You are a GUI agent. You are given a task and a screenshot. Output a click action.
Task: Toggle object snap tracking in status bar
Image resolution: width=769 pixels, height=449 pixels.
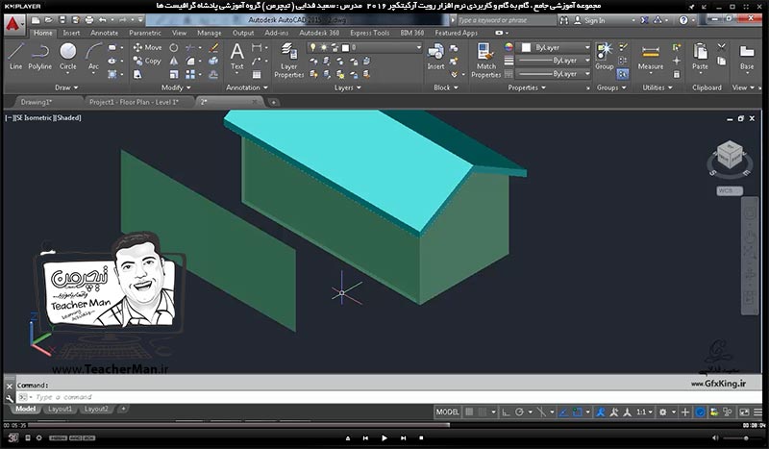point(563,412)
